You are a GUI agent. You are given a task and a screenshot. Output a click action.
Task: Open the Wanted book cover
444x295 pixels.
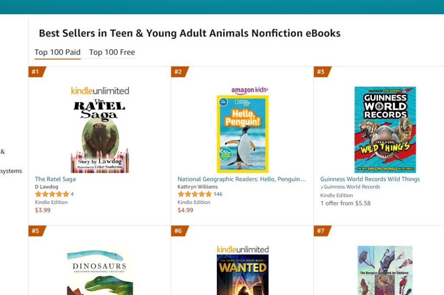pos(242,274)
